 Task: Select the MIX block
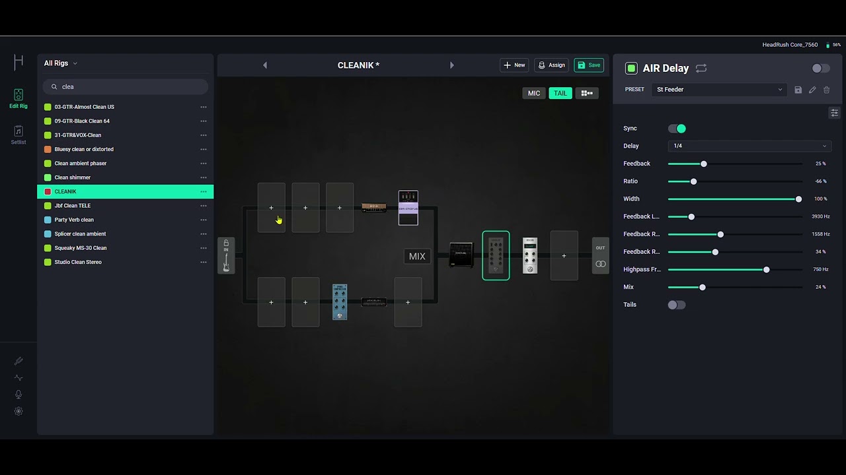[x=417, y=256]
